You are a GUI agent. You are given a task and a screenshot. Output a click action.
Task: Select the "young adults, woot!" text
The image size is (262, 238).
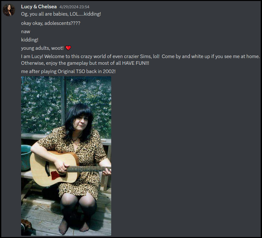[42, 48]
